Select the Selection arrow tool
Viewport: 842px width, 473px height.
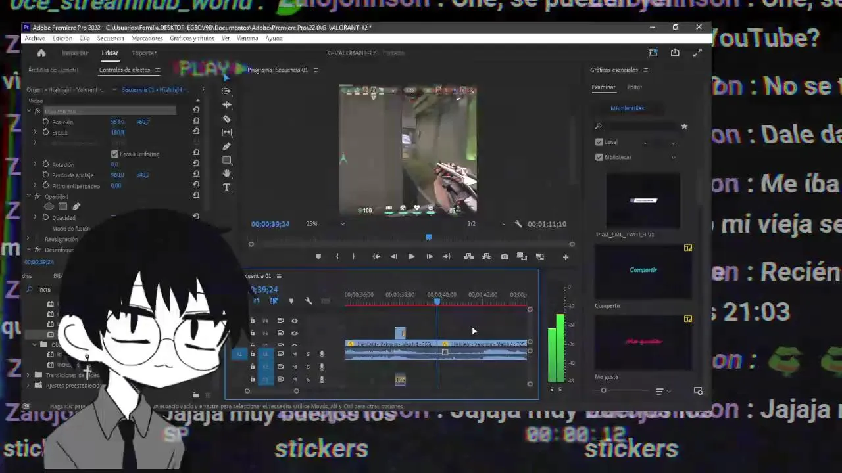(x=226, y=78)
